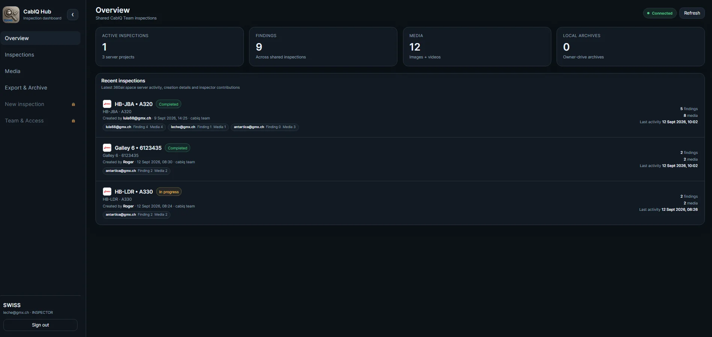The height and width of the screenshot is (337, 712).
Task: Click the 'Recent inspections' heading
Action: (123, 81)
